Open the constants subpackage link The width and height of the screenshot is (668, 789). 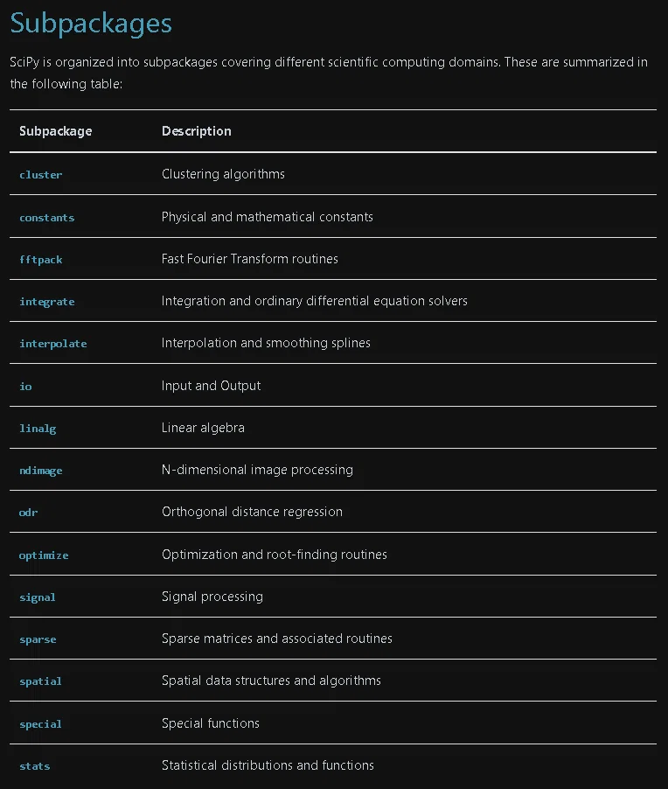point(47,218)
